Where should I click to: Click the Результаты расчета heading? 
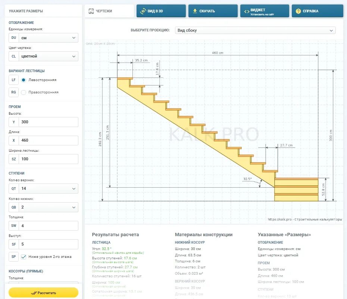[115, 234]
